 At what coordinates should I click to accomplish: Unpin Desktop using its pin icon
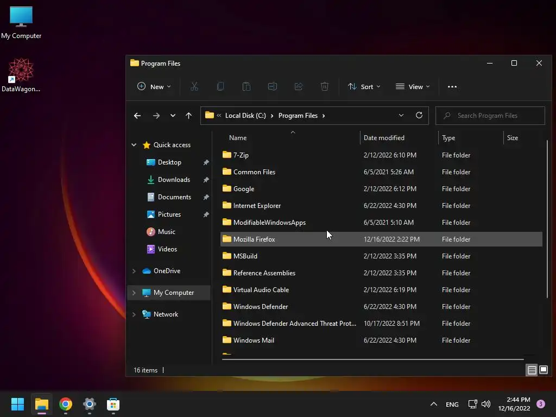pyautogui.click(x=206, y=162)
